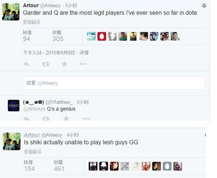This screenshot has height=178, width=217.
Task: Retweet the Garder and Q tweet
Action: [46, 64]
